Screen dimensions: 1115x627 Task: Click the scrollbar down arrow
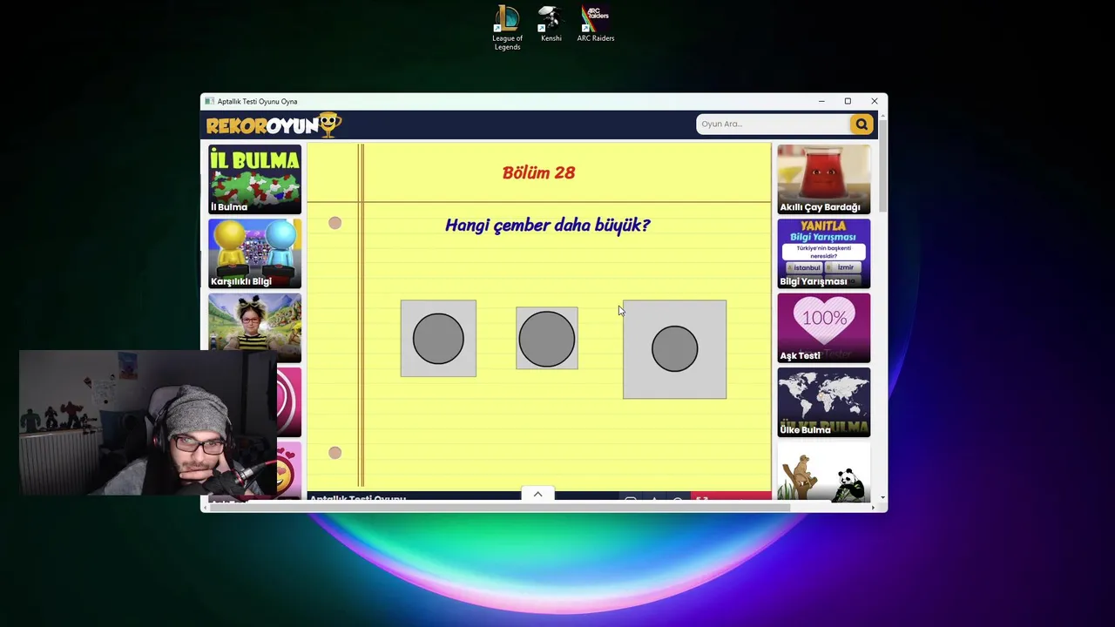[x=883, y=498]
